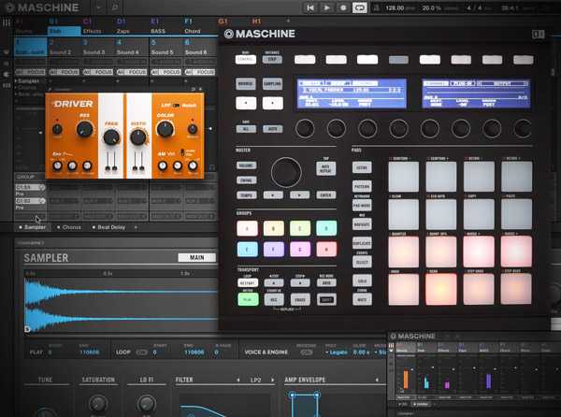The height and width of the screenshot is (417, 561).
Task: Click the RESTART button on controller
Action: (248, 283)
